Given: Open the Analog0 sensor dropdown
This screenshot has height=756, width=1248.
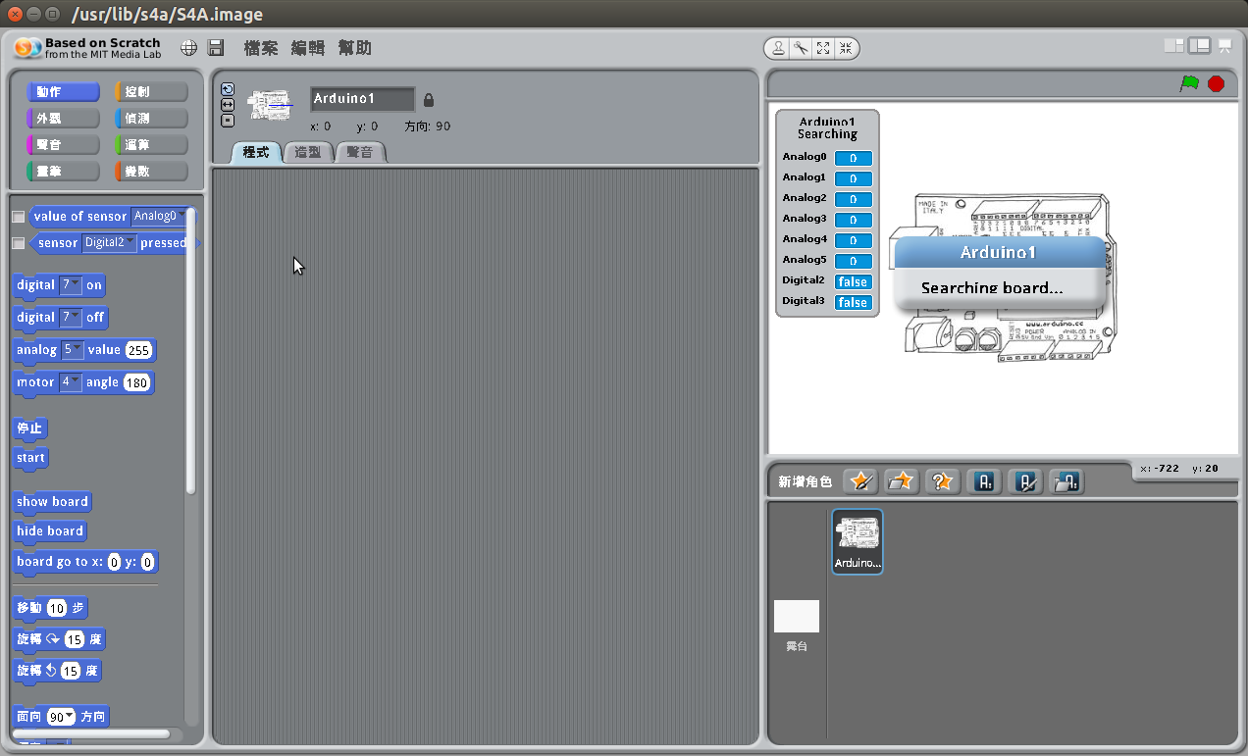Looking at the screenshot, I should coord(159,217).
